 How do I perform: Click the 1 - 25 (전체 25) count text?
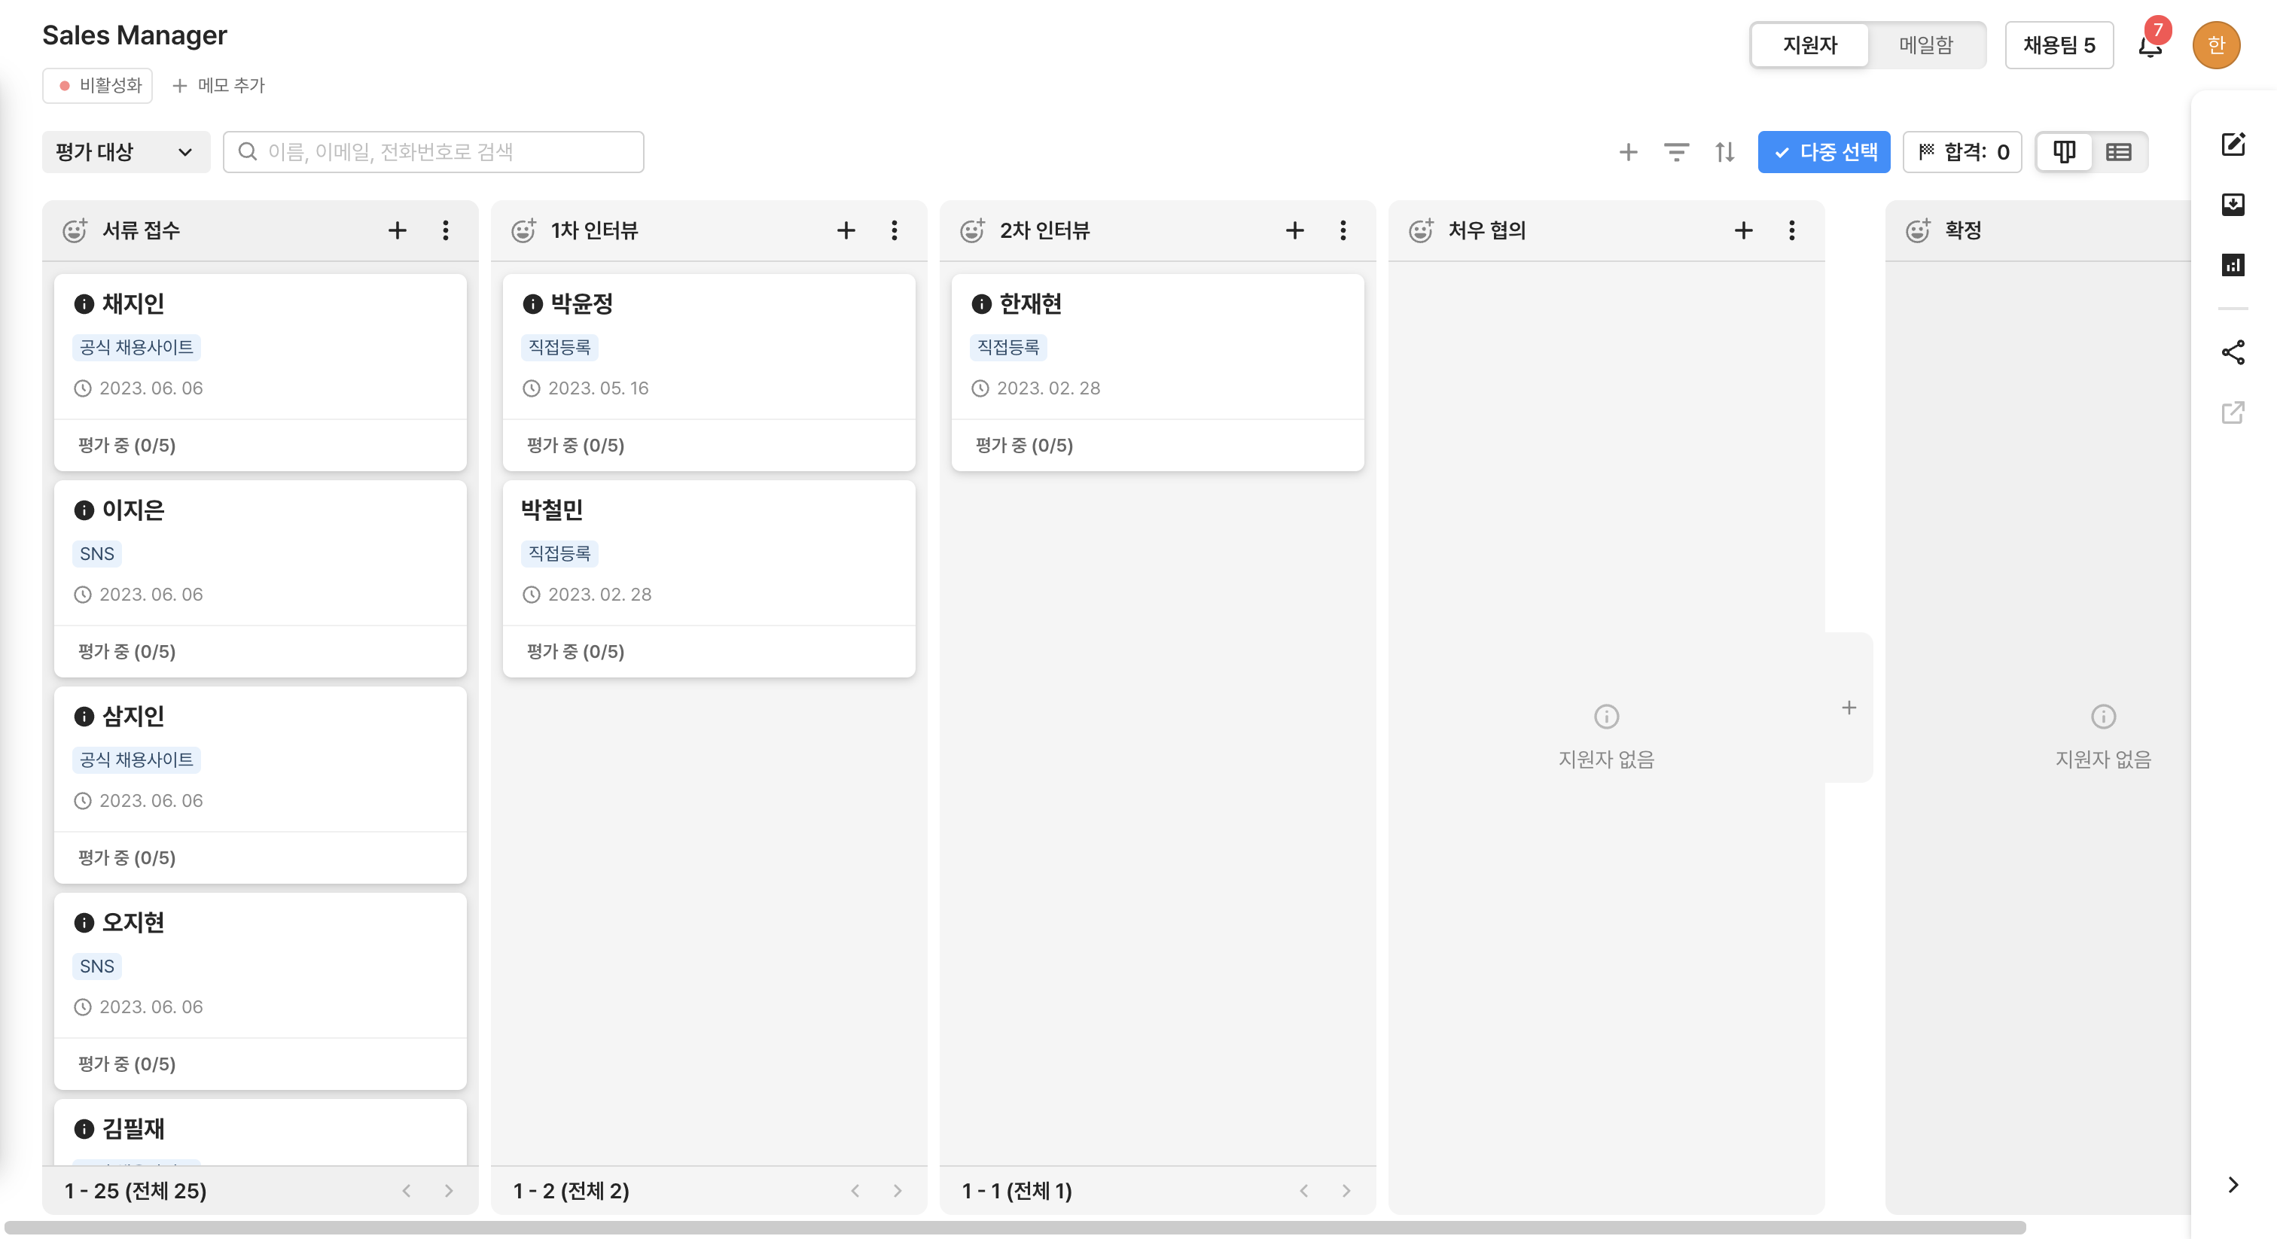[x=136, y=1192]
